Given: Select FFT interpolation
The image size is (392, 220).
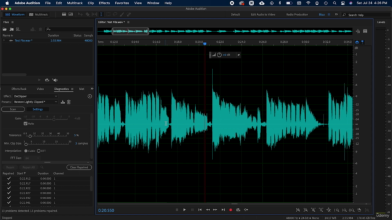Looking at the screenshot, I should [x=39, y=151].
